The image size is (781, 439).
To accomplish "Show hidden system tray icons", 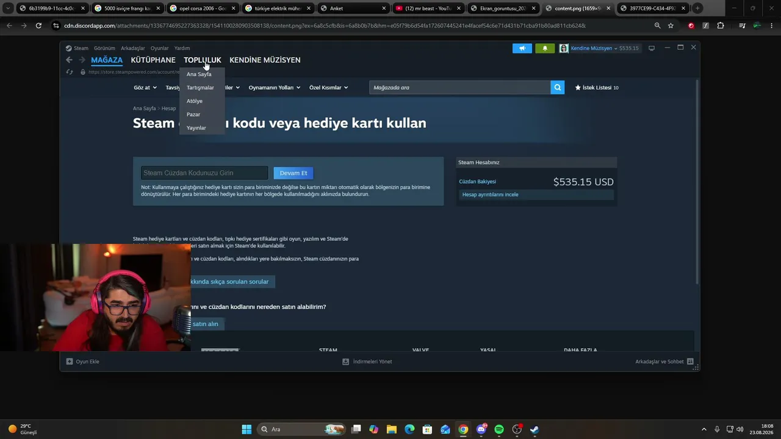I will 704,429.
